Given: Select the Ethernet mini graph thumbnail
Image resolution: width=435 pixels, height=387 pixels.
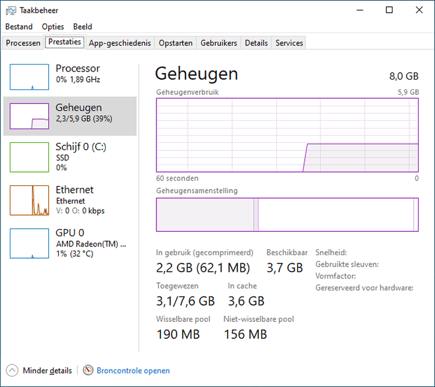Looking at the screenshot, I should [30, 200].
